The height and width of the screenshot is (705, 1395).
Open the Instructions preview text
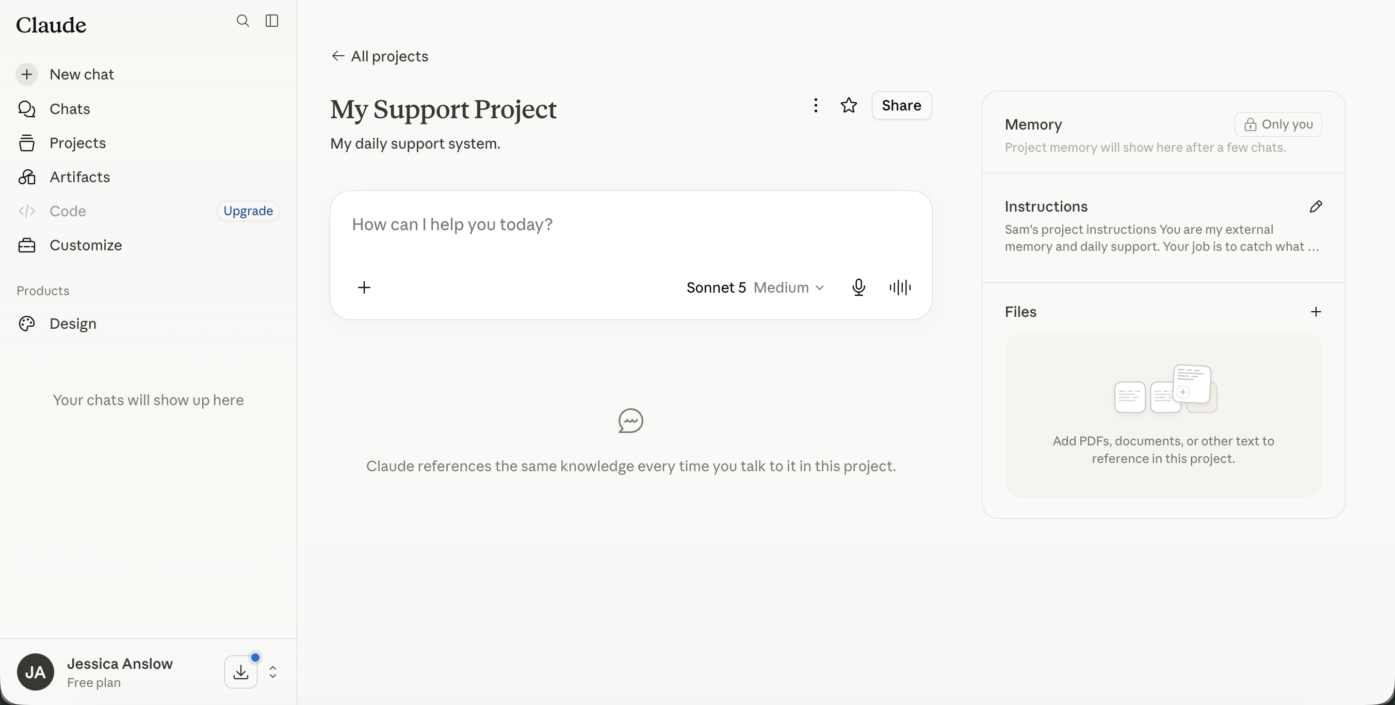(x=1162, y=238)
